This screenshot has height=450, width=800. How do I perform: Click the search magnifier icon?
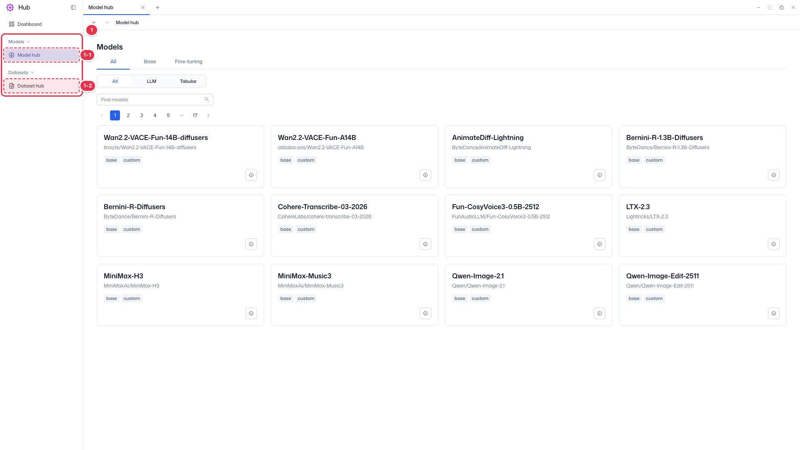pyautogui.click(x=207, y=99)
